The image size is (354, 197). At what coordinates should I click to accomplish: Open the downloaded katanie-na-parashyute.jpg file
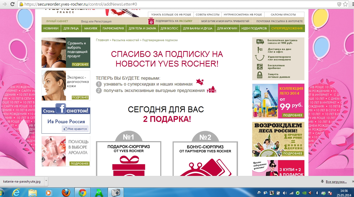(22, 181)
